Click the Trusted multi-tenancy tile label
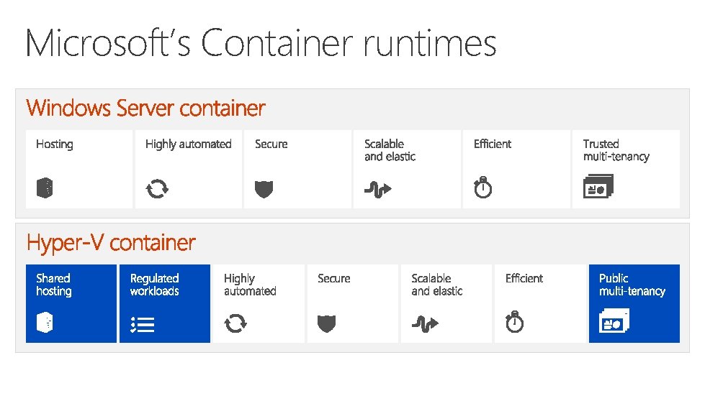 tap(616, 150)
